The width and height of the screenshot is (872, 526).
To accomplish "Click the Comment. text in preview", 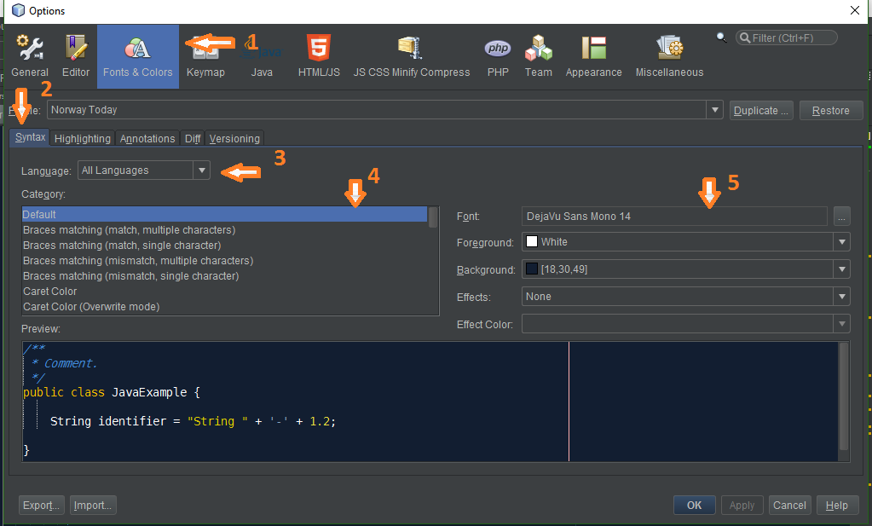I will click(71, 363).
